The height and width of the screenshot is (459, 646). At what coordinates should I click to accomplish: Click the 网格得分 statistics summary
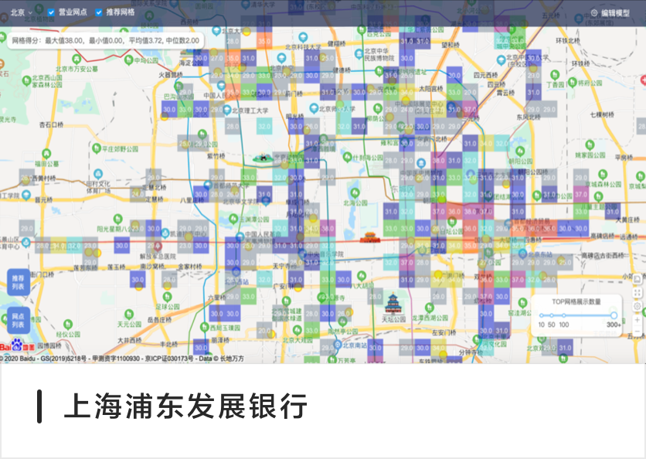point(105,40)
